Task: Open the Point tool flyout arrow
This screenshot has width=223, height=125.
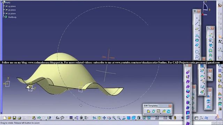Action: click(x=199, y=20)
